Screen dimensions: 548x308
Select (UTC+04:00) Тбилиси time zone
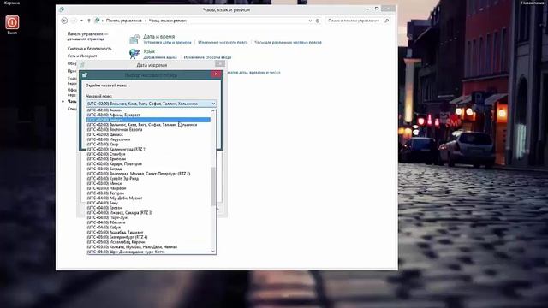pyautogui.click(x=148, y=222)
